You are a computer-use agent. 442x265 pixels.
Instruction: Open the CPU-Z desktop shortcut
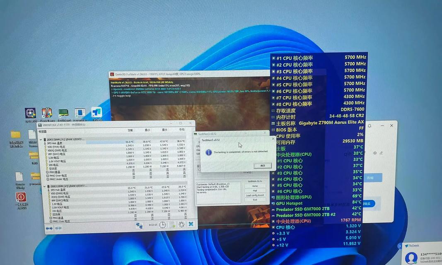(x=30, y=113)
